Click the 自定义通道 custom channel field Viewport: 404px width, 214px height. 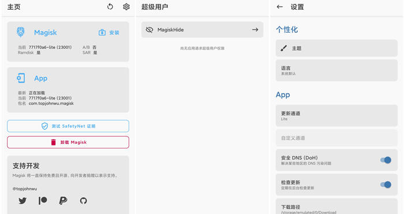[x=336, y=138]
